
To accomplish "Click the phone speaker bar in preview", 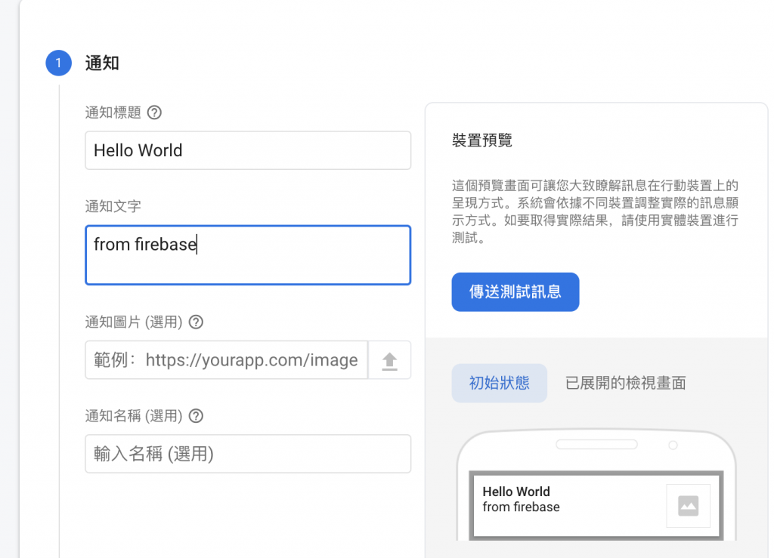I will 596,445.
